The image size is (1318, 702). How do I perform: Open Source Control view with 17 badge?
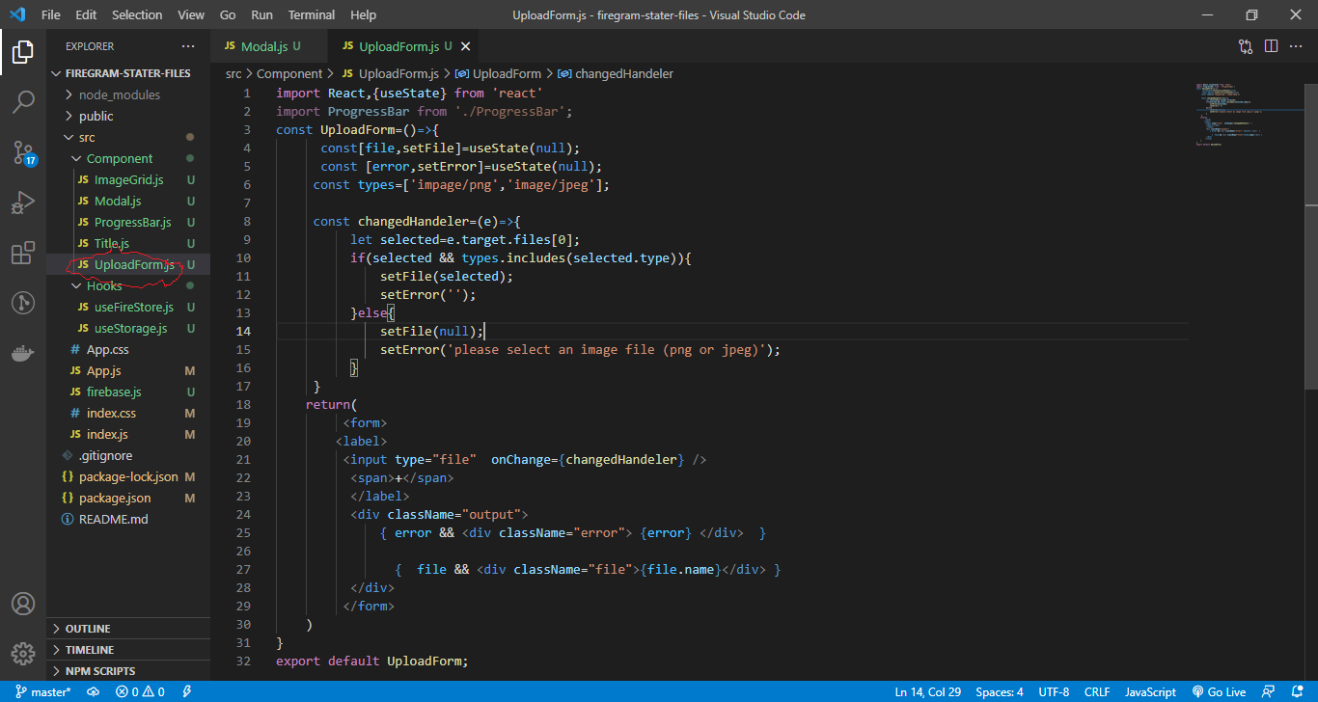[x=23, y=152]
